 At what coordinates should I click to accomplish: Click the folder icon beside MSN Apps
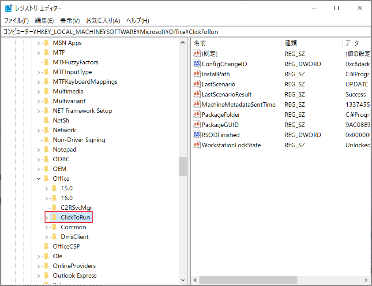pos(47,43)
